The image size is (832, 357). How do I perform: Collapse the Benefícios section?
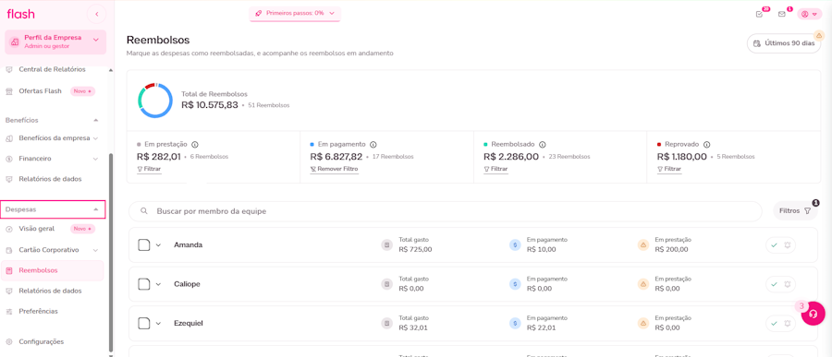pyautogui.click(x=95, y=120)
